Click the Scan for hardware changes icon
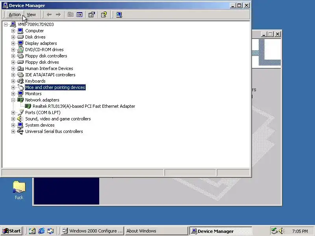Viewport: 315px width, 236px height. 119,15
